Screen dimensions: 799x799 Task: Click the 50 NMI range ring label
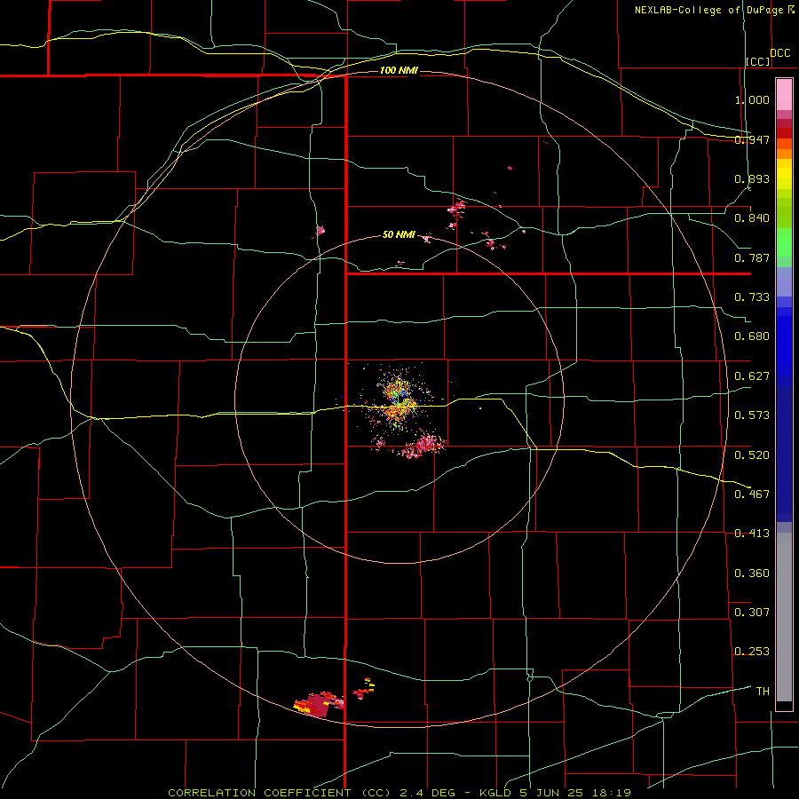[x=399, y=234]
